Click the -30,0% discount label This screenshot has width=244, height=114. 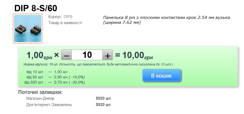(x=77, y=82)
